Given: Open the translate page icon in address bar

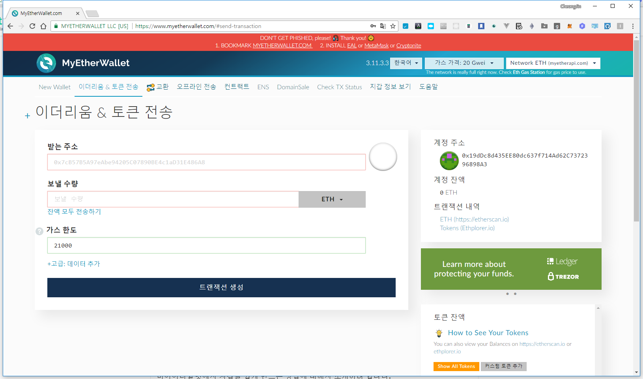Looking at the screenshot, I should tap(383, 26).
